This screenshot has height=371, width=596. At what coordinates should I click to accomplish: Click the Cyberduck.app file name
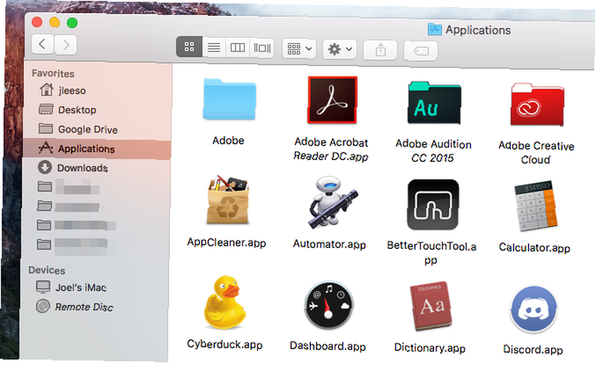(x=225, y=344)
